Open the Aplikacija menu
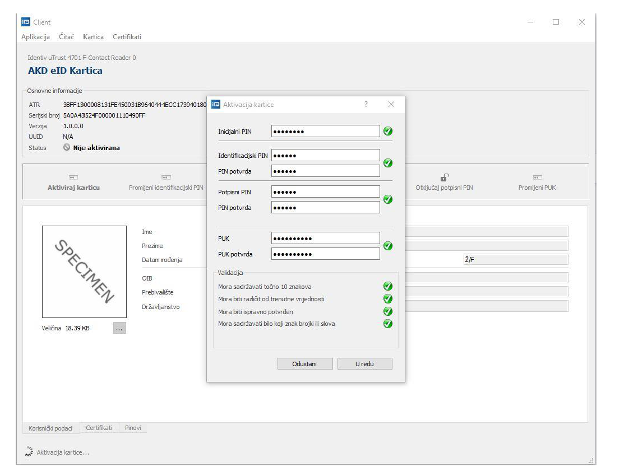Viewport: 624px width, 472px height. click(x=35, y=37)
